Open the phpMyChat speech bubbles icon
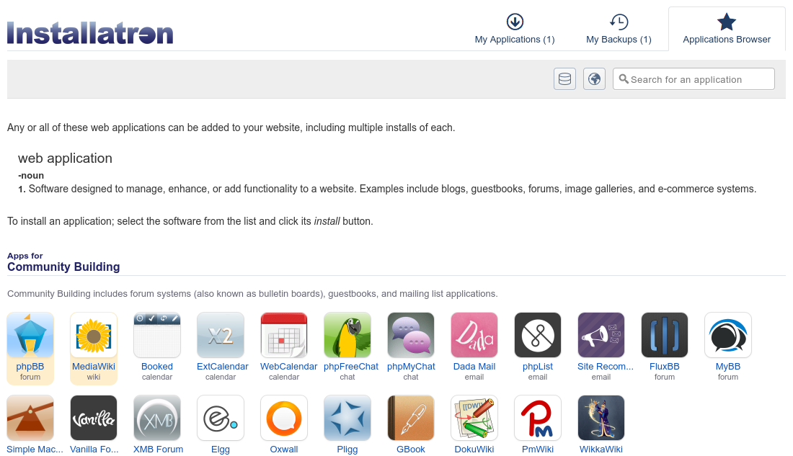 [411, 335]
